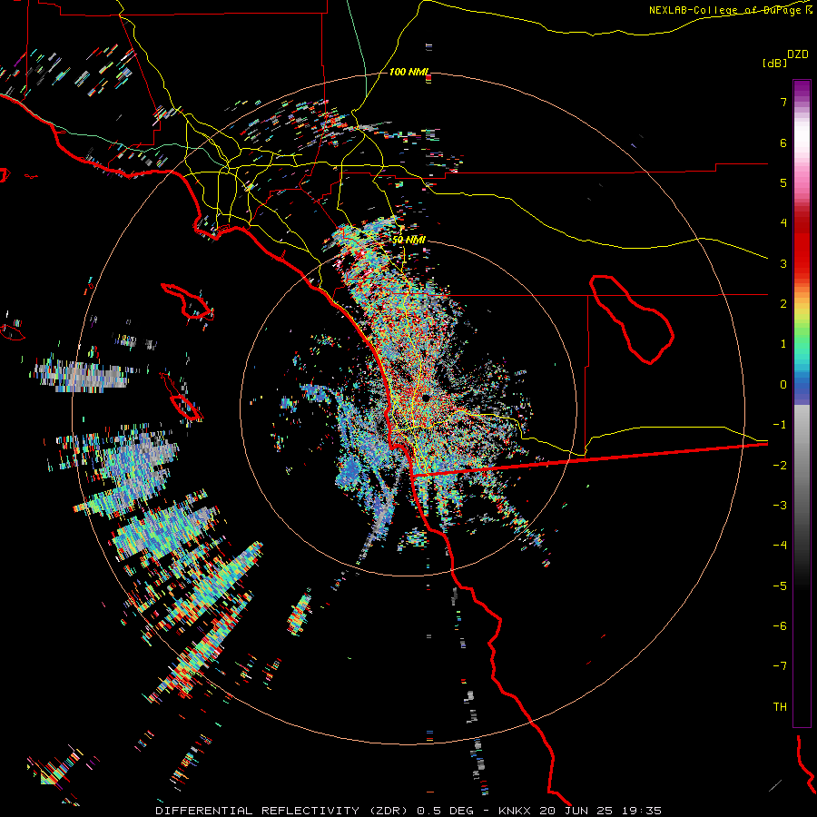
Task: Click the 50 NMI range ring label
Action: click(409, 240)
